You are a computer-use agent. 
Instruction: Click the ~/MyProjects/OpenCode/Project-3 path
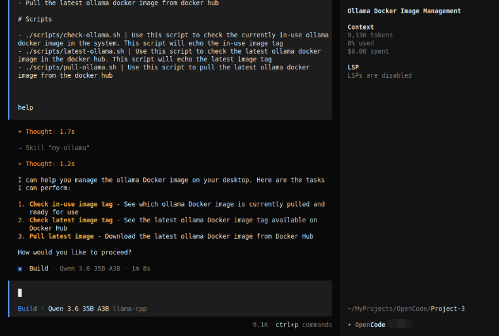click(x=406, y=309)
